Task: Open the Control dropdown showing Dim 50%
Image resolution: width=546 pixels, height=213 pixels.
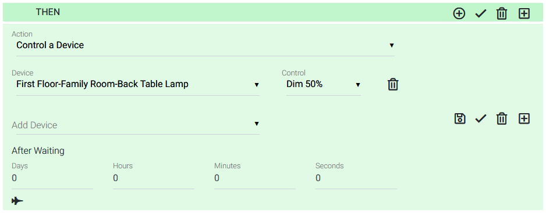Action: click(324, 84)
